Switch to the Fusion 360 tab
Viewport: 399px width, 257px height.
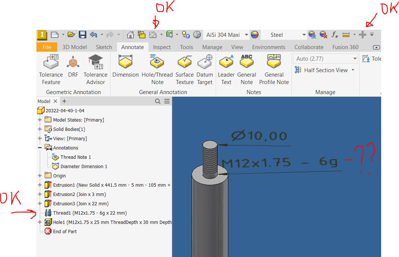coord(345,47)
